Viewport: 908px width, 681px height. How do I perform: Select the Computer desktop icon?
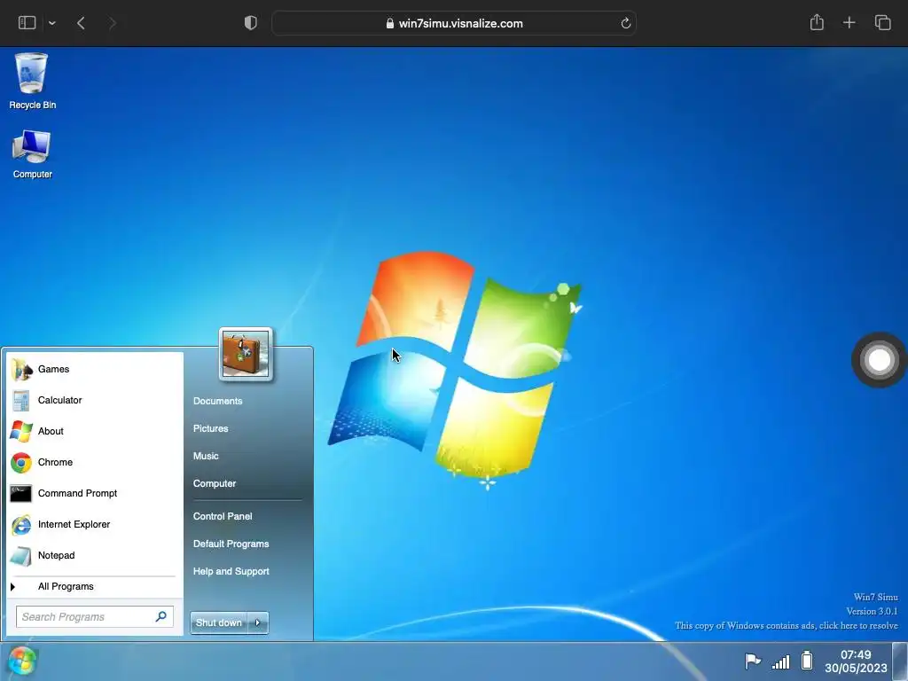click(32, 153)
